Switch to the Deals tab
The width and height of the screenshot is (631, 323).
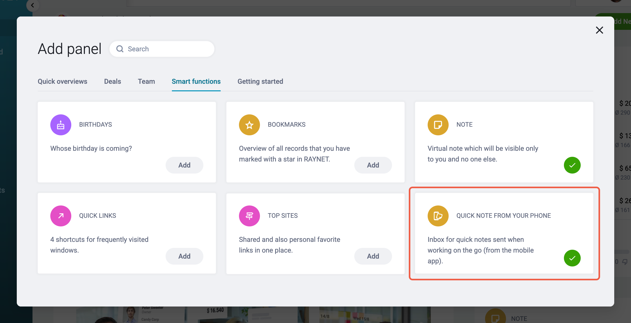coord(113,81)
